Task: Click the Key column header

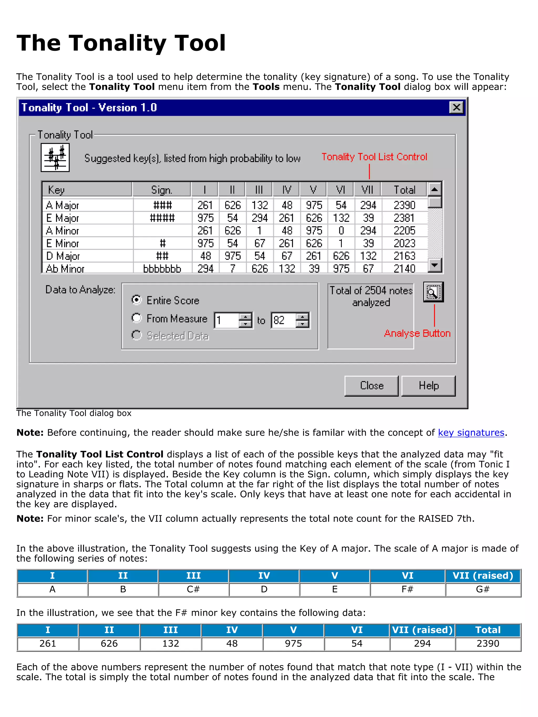Action: (x=87, y=190)
